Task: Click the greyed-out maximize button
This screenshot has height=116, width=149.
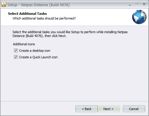Action: pos(137,5)
